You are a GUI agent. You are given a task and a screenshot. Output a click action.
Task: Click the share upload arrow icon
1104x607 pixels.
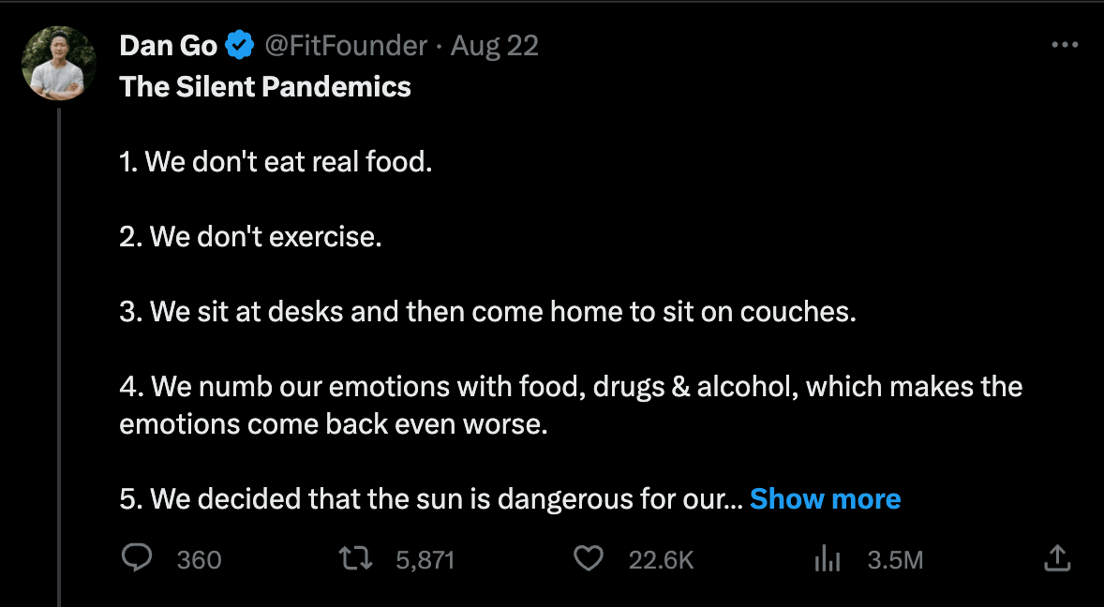click(1056, 559)
